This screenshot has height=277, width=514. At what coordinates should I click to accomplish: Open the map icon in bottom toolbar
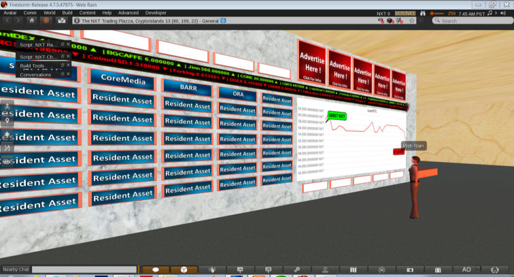pyautogui.click(x=353, y=270)
